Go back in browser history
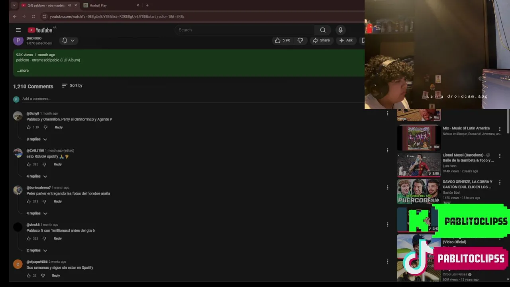The height and width of the screenshot is (287, 510). [15, 16]
